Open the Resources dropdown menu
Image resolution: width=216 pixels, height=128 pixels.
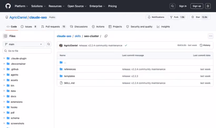[x=56, y=6]
